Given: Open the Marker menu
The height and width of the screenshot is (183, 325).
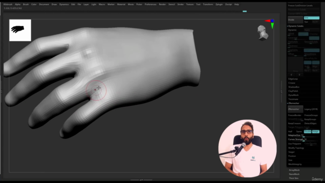Looking at the screenshot, I should pos(111,5).
